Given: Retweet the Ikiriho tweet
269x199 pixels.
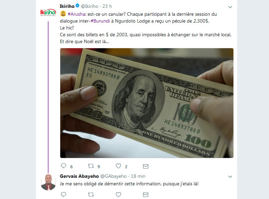Looking at the screenshot, I should pyautogui.click(x=91, y=166).
